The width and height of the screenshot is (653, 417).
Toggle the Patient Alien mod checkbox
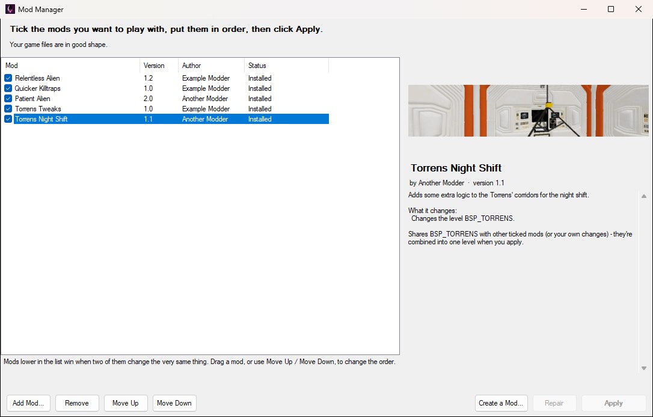pyautogui.click(x=8, y=99)
